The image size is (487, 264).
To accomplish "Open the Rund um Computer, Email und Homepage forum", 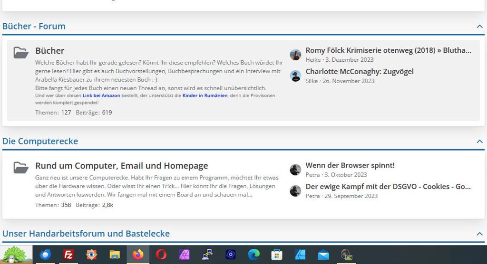I will [121, 166].
